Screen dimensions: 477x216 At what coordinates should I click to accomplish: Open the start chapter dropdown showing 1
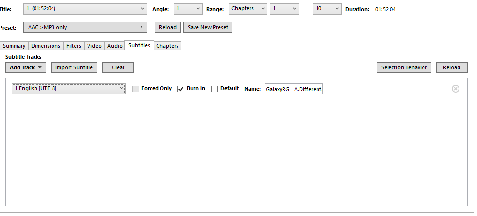click(x=284, y=9)
